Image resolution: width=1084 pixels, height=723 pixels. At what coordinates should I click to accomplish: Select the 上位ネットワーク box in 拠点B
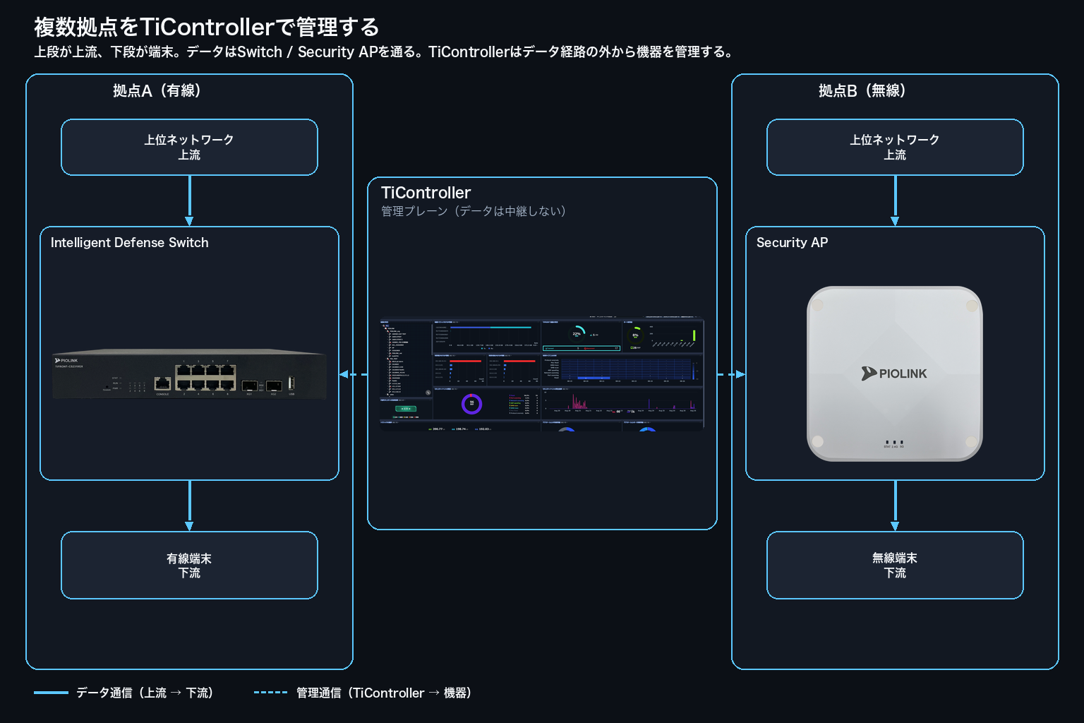tap(895, 147)
